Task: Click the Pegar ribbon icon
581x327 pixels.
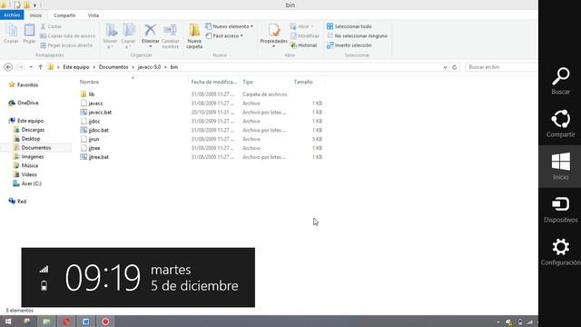Action: [29, 34]
